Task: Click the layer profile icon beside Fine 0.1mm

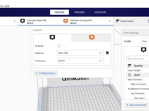Action: pos(118,21)
